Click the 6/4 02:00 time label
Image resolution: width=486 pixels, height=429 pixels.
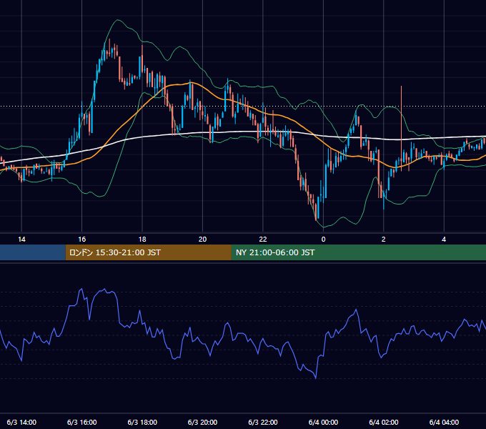383,422
